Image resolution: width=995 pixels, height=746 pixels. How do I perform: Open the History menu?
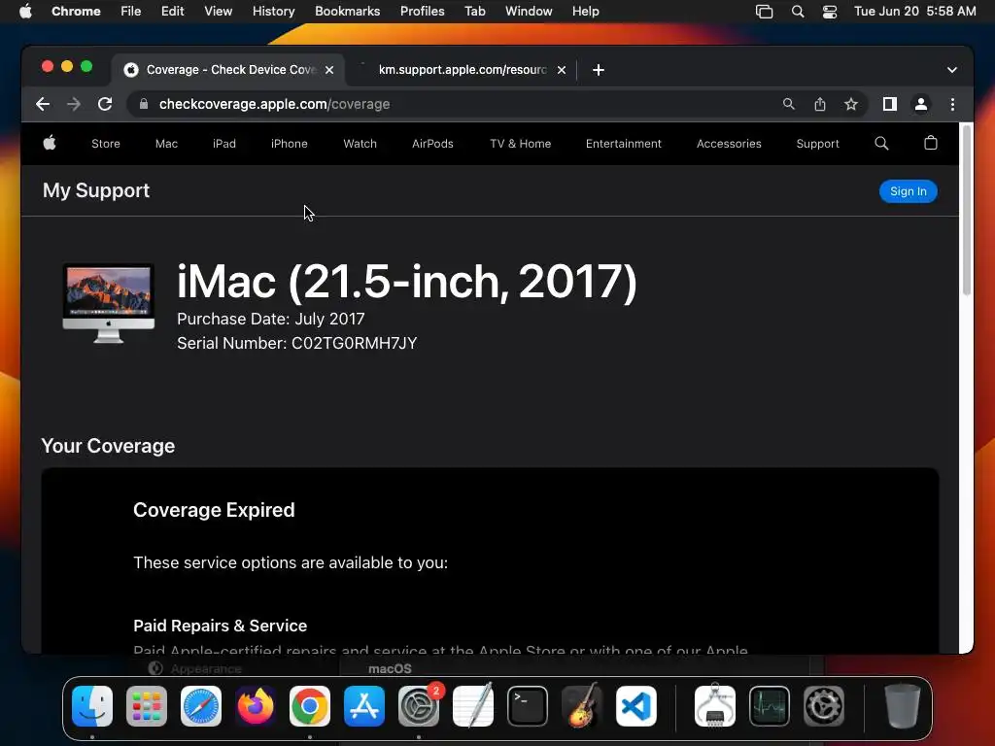coord(273,12)
